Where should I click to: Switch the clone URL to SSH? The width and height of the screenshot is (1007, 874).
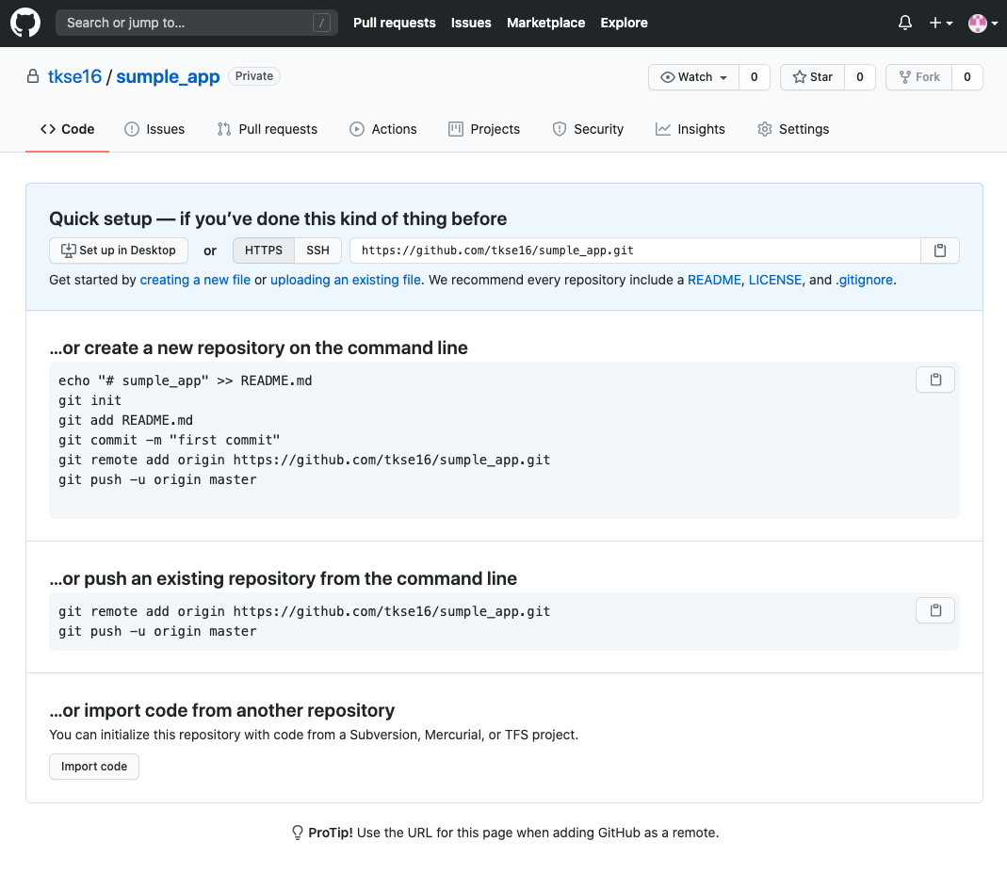tap(317, 251)
